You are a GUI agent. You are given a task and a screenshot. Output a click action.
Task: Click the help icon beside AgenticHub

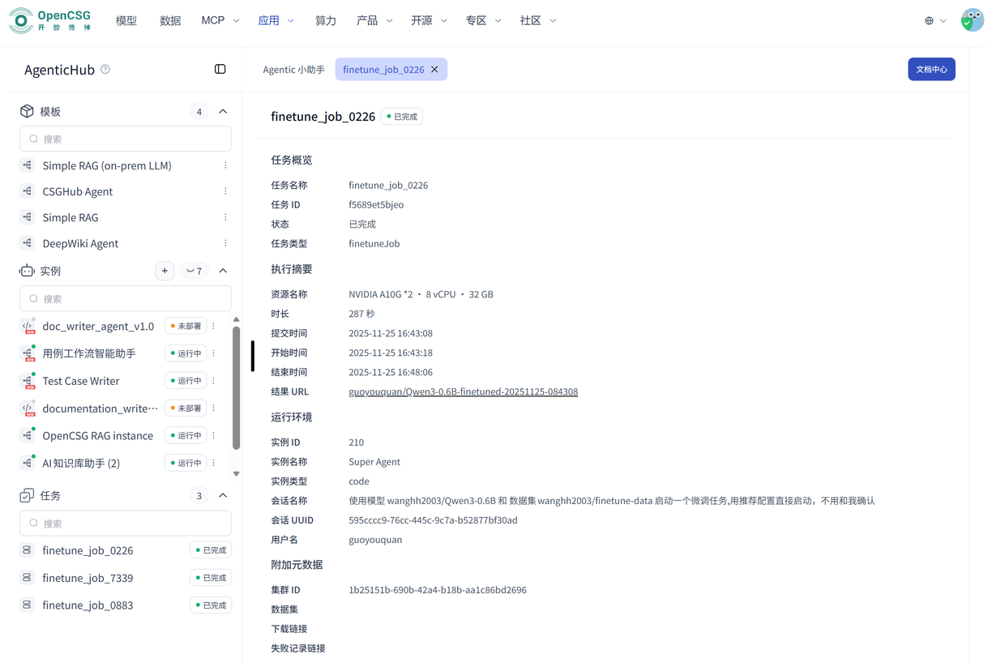pyautogui.click(x=105, y=70)
